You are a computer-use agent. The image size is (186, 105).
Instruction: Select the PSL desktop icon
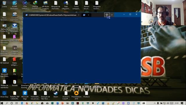tap(15, 72)
